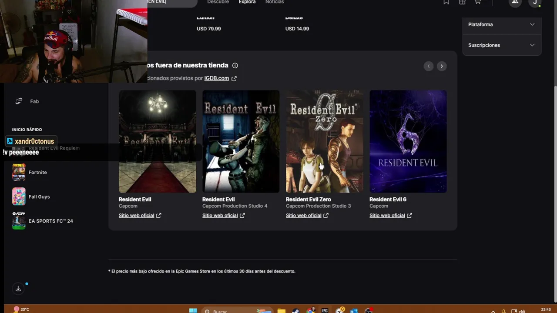
Task: Switch to the Descubre tab
Action: coord(218,2)
